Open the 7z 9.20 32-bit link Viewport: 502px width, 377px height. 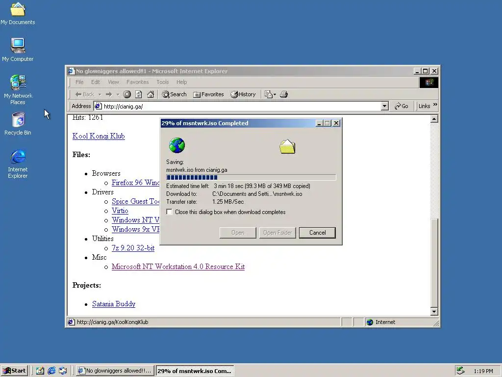133,248
